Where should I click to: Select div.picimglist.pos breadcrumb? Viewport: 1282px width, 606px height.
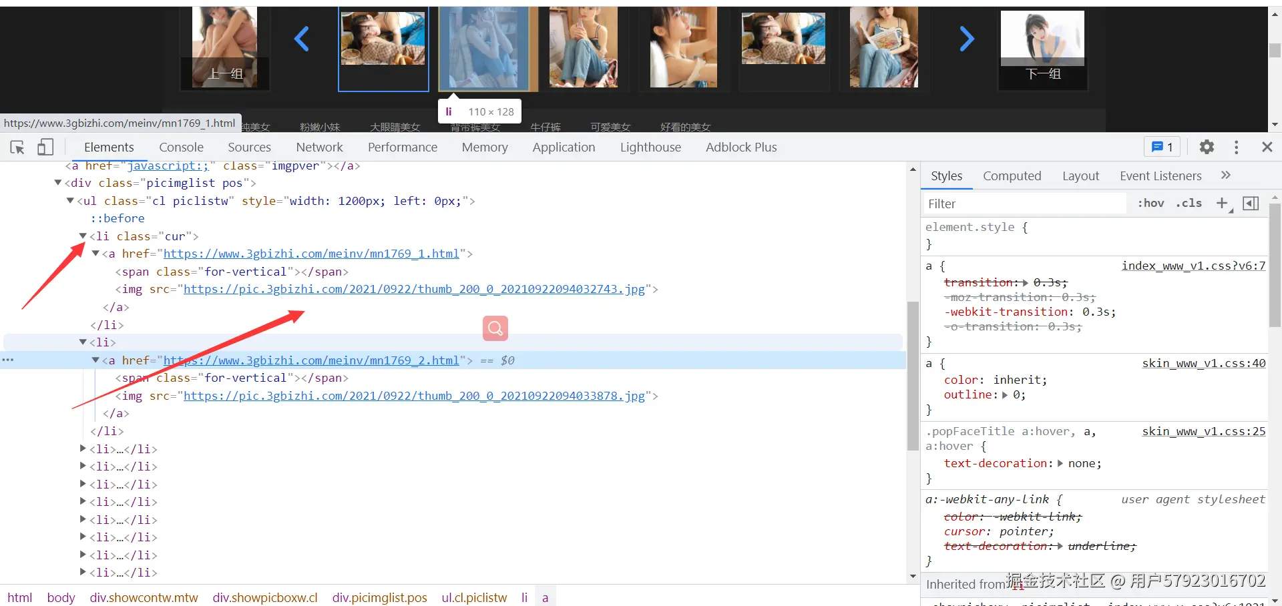coord(379,597)
